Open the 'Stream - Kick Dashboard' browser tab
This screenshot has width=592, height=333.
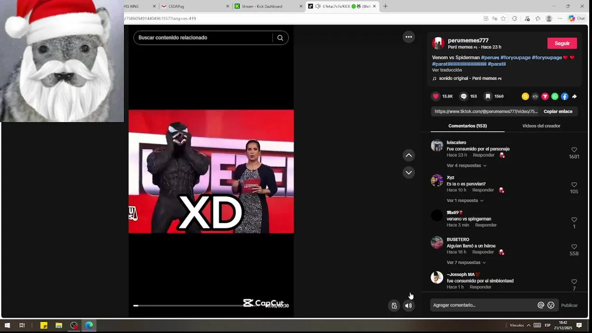click(x=268, y=6)
